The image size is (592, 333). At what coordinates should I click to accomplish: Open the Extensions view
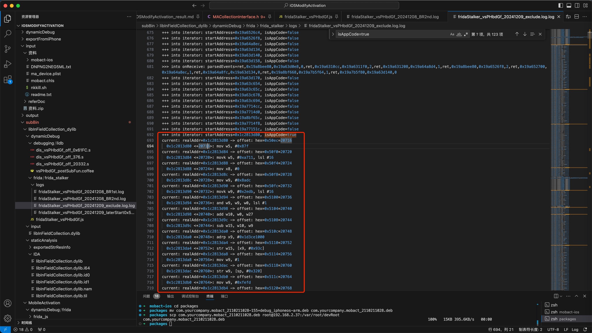click(x=8, y=79)
